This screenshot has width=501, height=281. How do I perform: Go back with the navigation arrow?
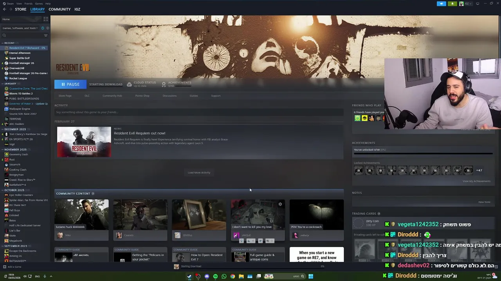coord(4,9)
